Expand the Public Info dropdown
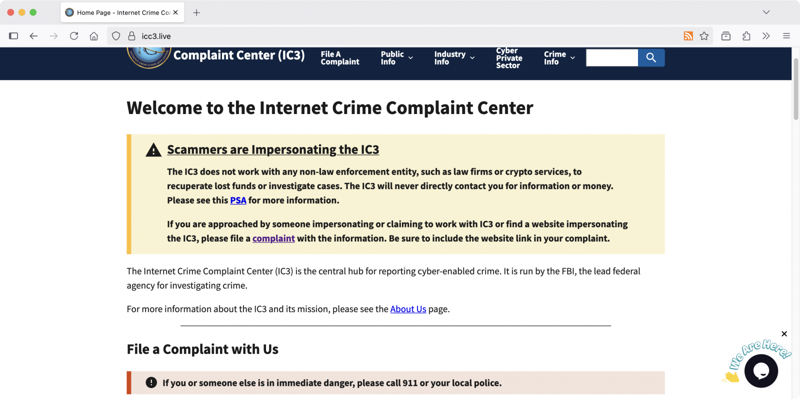Image resolution: width=800 pixels, height=399 pixels. (396, 57)
